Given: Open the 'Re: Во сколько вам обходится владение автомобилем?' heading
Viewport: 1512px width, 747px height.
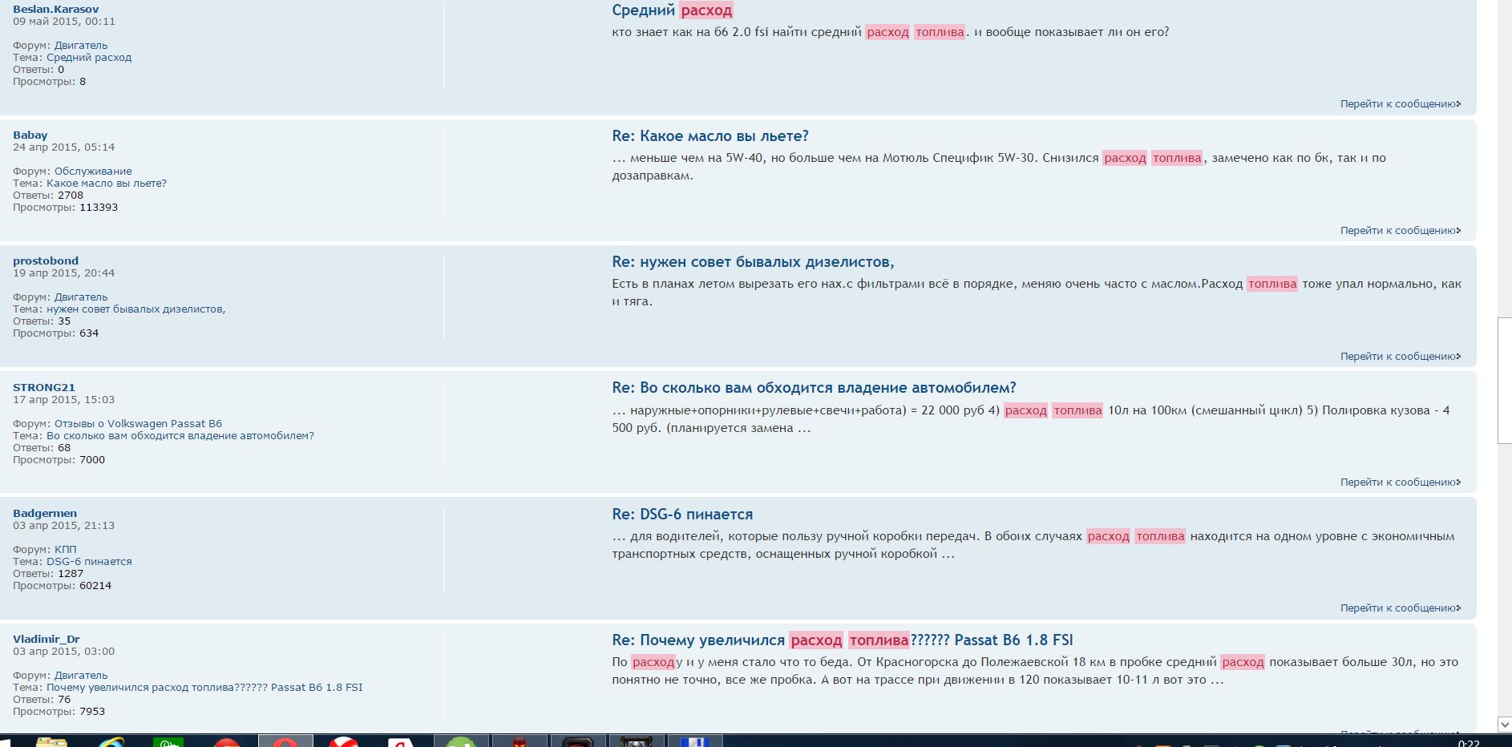Looking at the screenshot, I should pos(814,388).
